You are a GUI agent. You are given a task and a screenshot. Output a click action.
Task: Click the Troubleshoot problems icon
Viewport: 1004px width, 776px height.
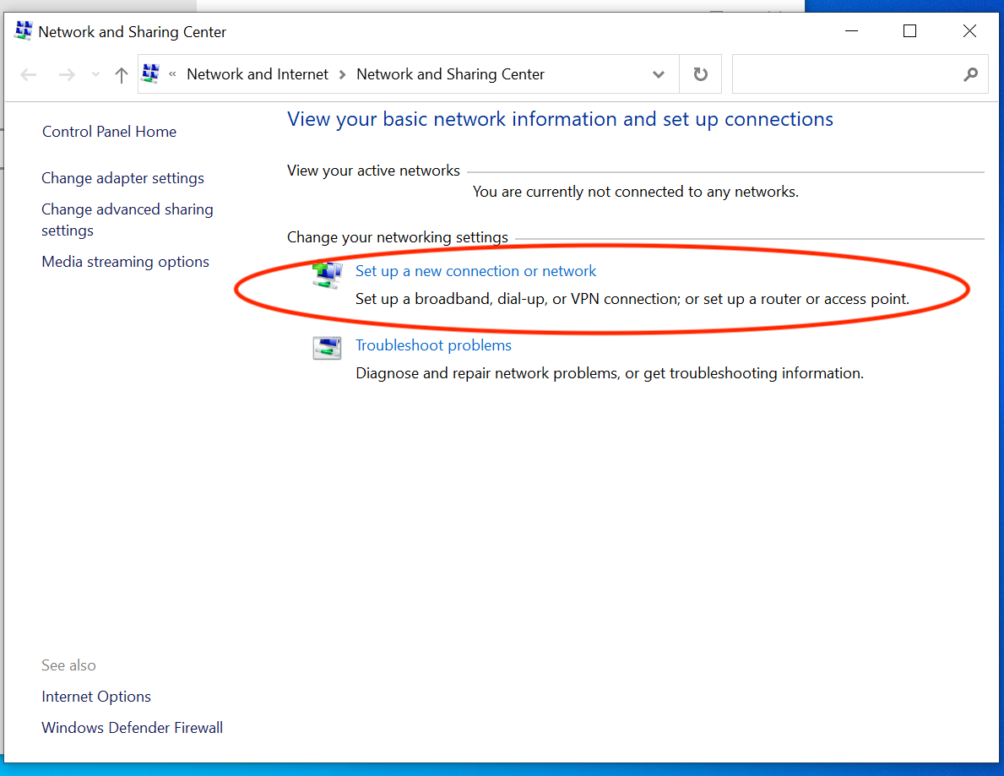tap(327, 348)
